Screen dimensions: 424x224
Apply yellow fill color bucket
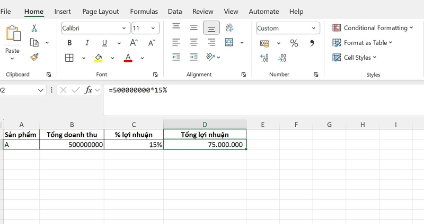point(98,58)
